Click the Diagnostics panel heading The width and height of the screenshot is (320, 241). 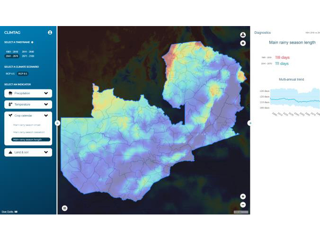point(262,33)
